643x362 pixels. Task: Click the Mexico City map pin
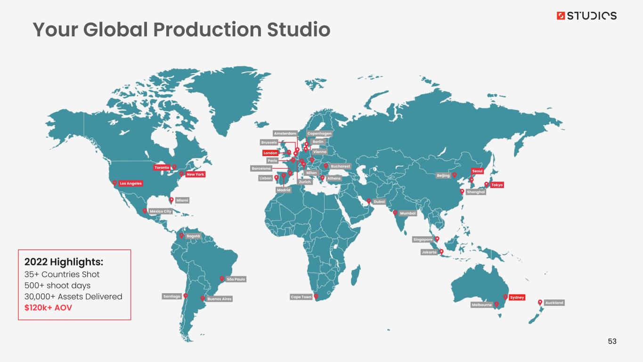(x=145, y=211)
